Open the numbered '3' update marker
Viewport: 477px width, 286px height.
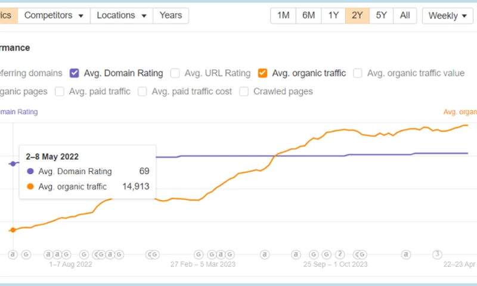pyautogui.click(x=437, y=254)
